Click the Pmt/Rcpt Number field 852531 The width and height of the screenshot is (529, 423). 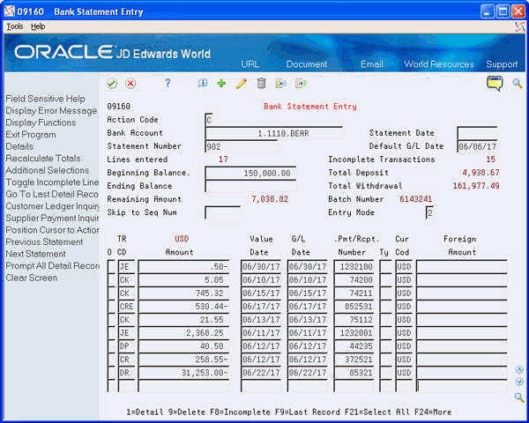354,307
